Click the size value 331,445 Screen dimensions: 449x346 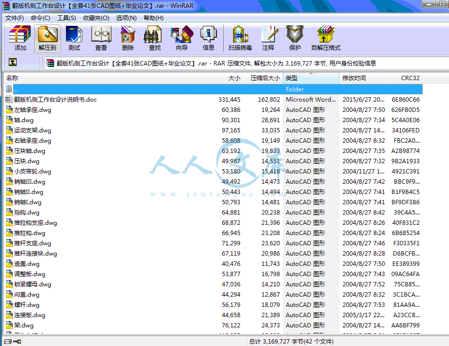[229, 99]
